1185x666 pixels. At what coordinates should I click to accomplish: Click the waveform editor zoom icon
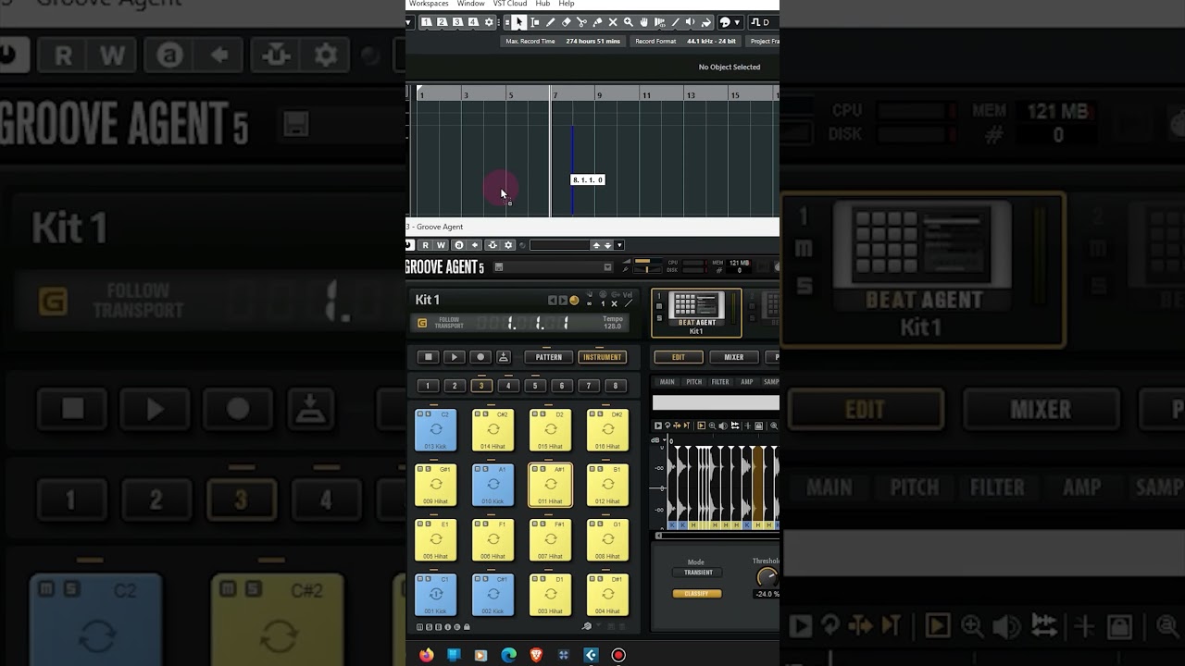(x=712, y=425)
